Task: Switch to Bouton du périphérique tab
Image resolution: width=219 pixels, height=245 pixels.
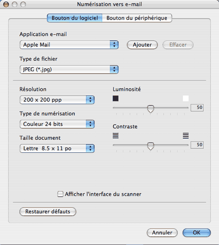Action: [x=137, y=18]
